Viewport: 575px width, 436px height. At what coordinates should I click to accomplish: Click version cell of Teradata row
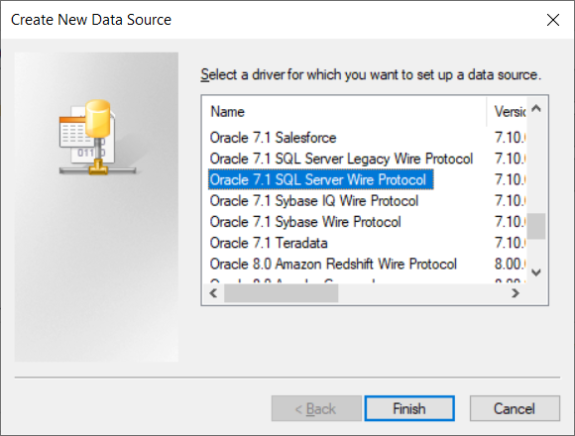pos(511,243)
